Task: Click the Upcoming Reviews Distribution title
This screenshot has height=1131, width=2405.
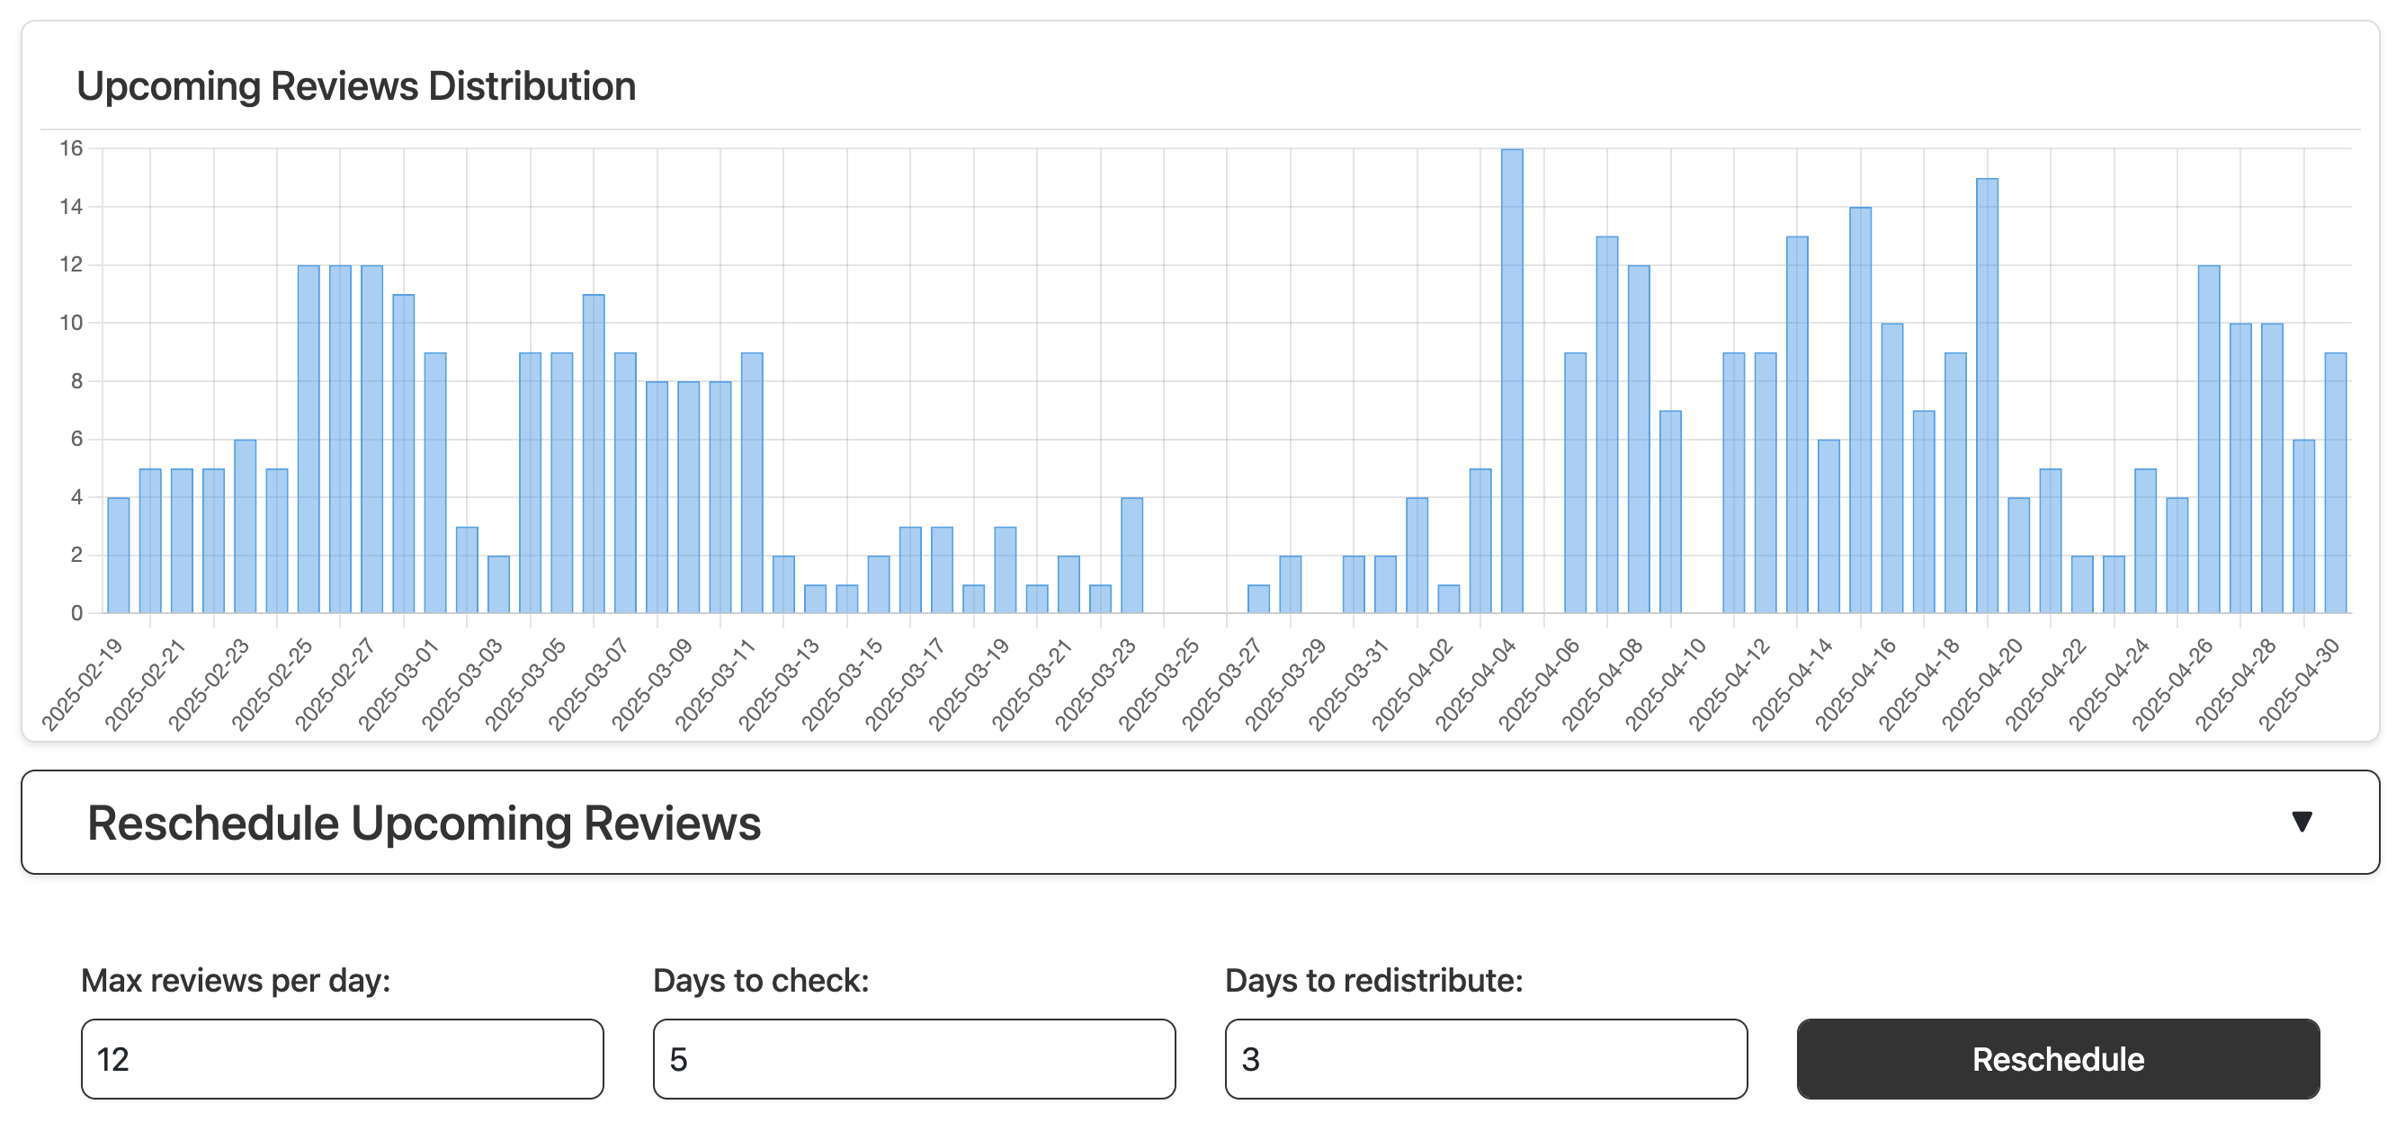Action: 355,85
